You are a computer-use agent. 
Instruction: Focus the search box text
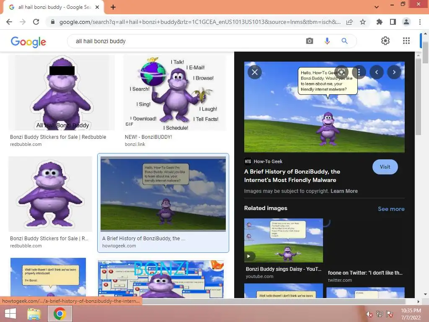tap(101, 41)
